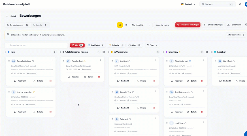The image size is (247, 136).
Task: Click drag handle of In Validierung column
Action: pyautogui.click(x=109, y=52)
